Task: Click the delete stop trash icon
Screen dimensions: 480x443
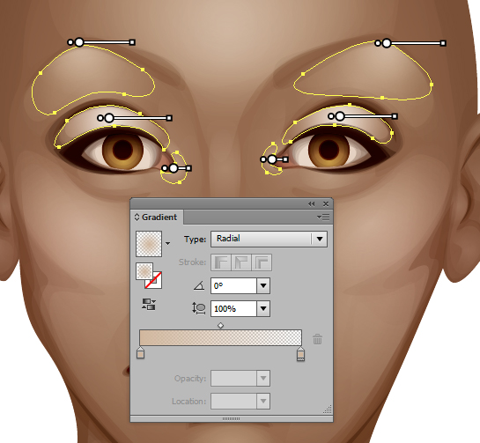Action: [317, 339]
